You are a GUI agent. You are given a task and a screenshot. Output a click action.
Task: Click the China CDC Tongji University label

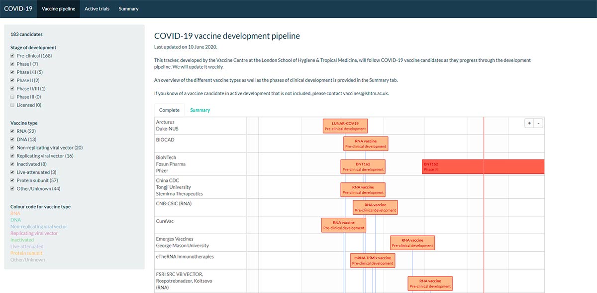[180, 187]
